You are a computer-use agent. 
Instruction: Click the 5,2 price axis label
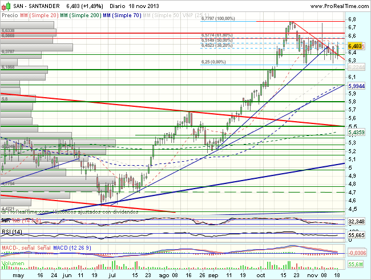pos(352,151)
